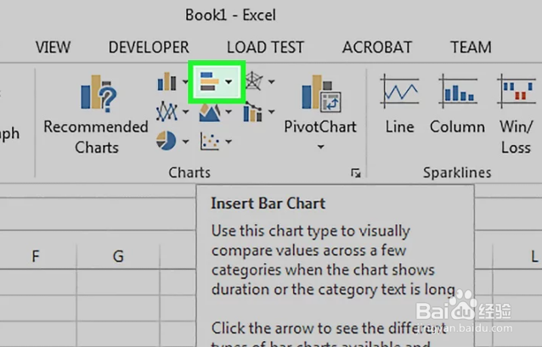The width and height of the screenshot is (542, 347).
Task: Expand the scatter chart dropdown arrow
Action: click(x=229, y=141)
